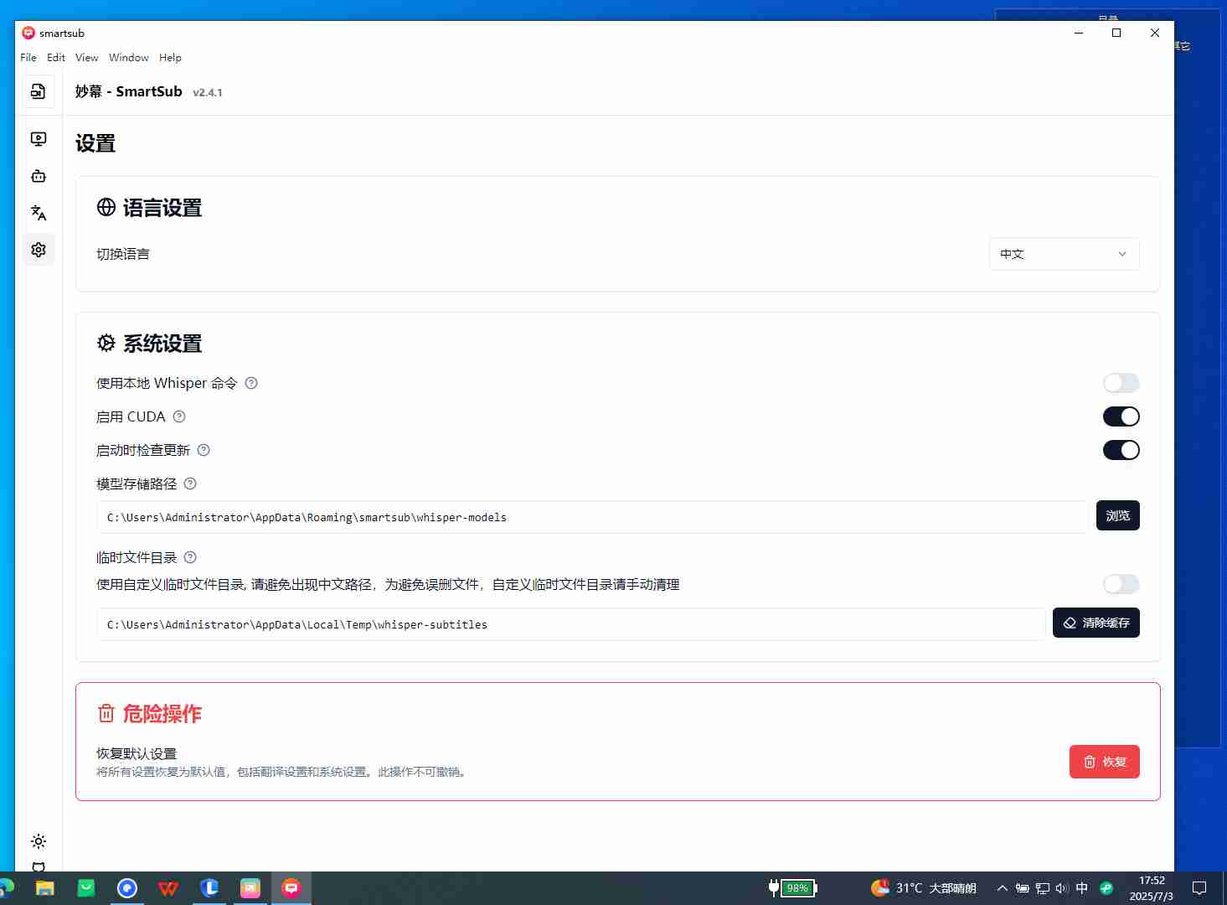The width and height of the screenshot is (1227, 905).
Task: Click the 浏览 button for model path
Action: [x=1117, y=515]
